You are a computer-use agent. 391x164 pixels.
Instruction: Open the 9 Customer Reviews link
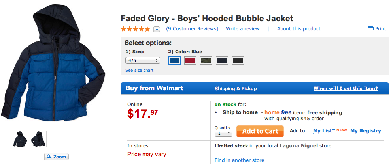point(192,29)
